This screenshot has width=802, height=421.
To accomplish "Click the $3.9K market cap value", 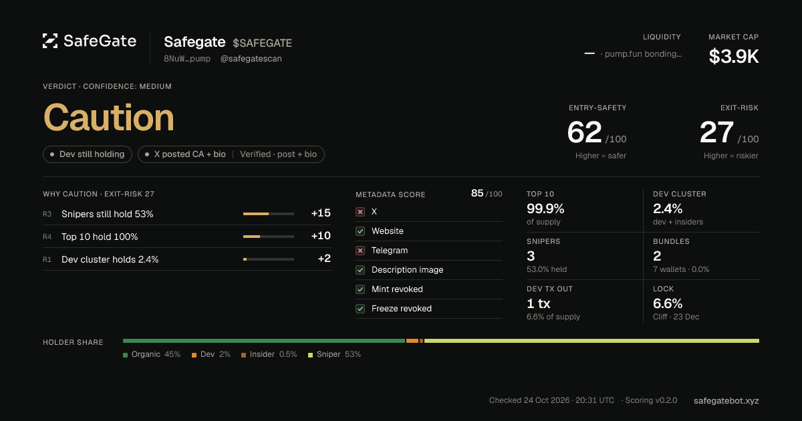I will tap(734, 57).
